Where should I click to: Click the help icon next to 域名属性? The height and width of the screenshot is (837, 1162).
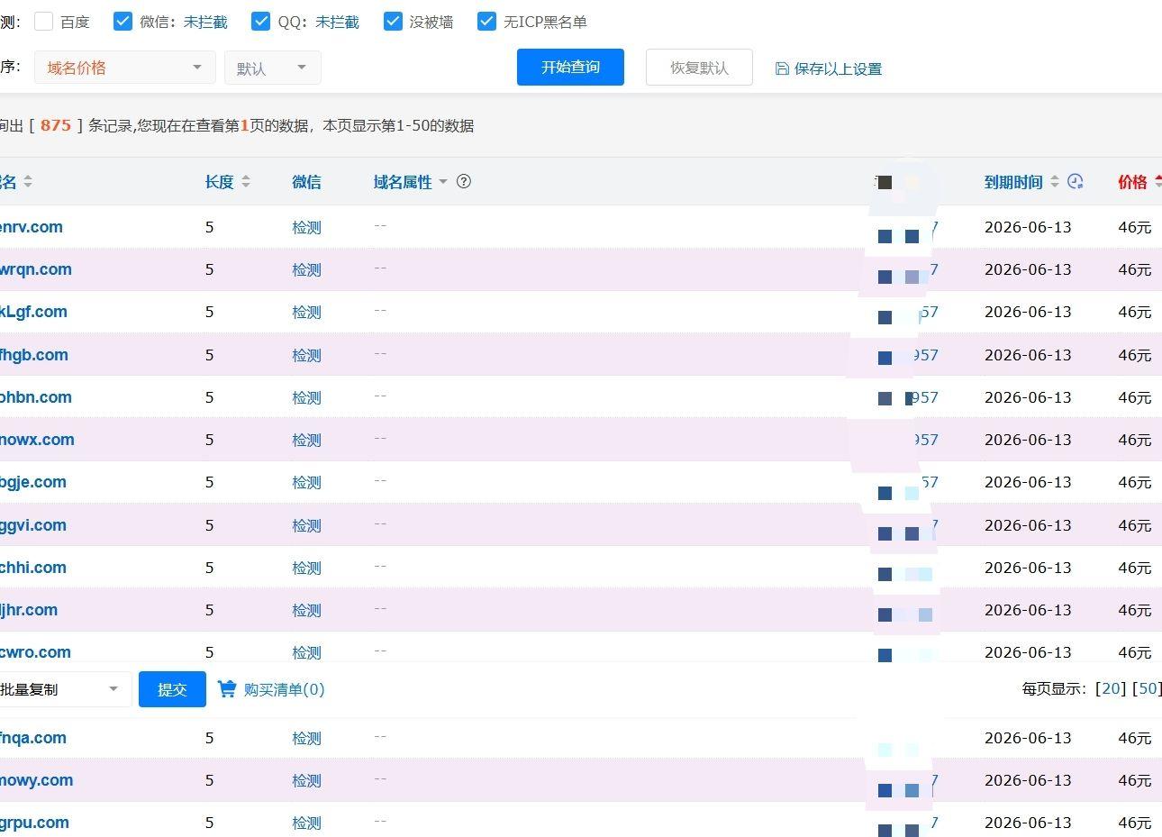464,181
